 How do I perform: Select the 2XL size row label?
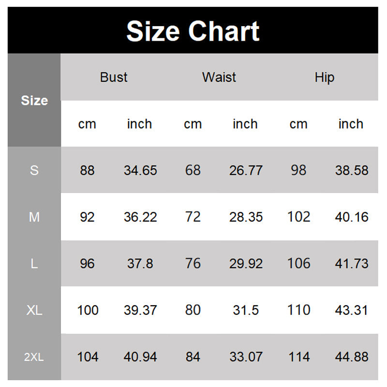tap(34, 357)
